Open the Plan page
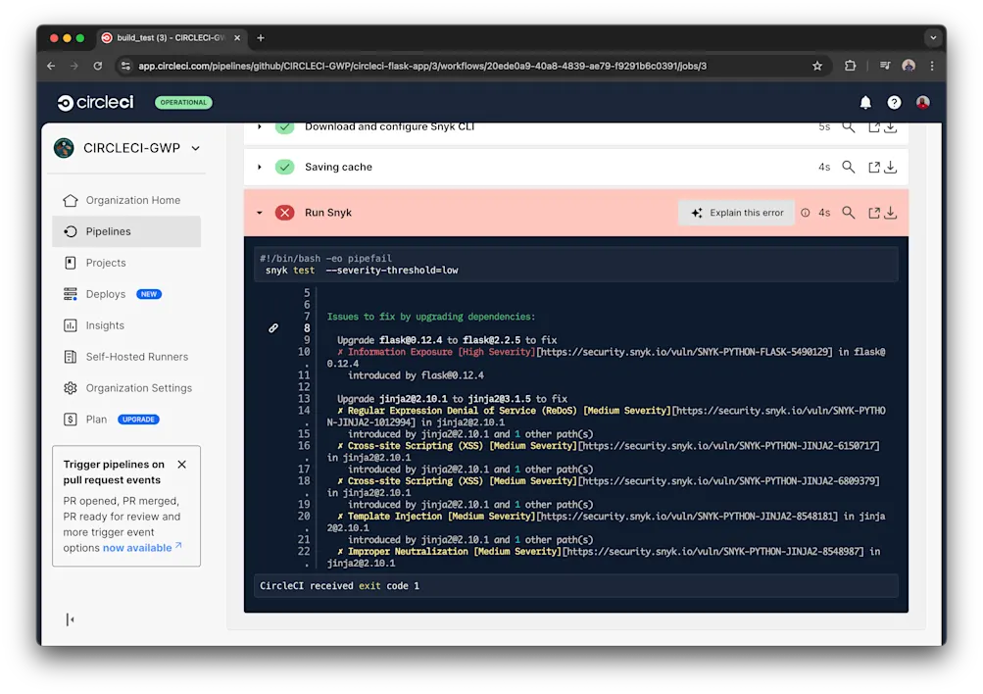 click(x=95, y=420)
